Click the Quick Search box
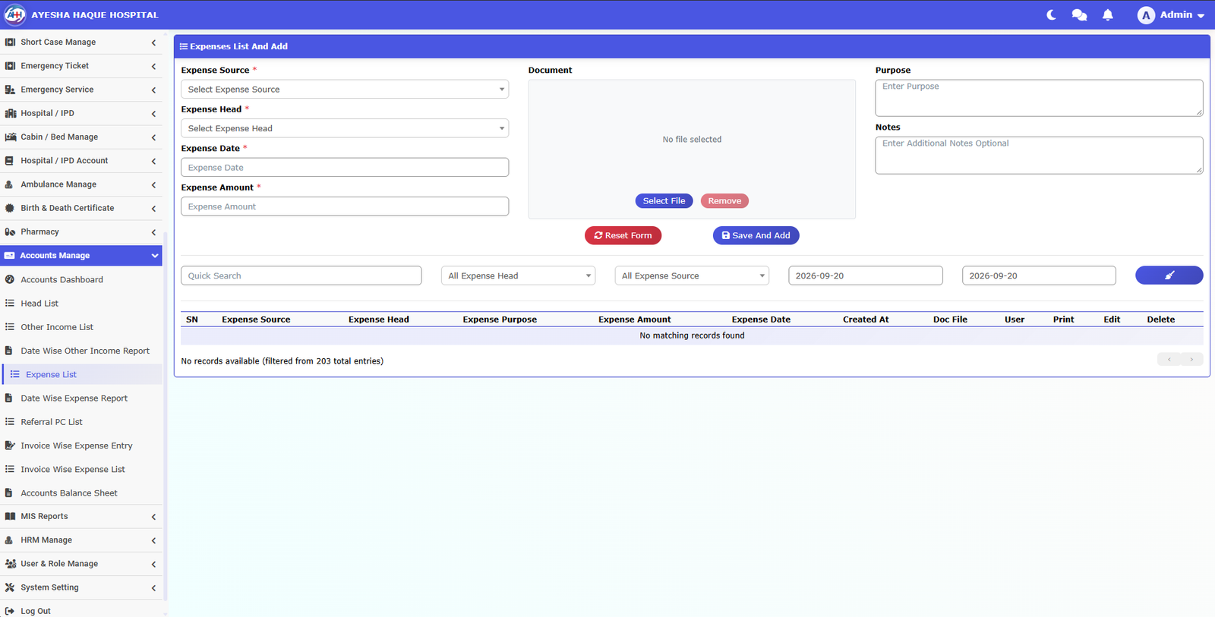This screenshot has width=1215, height=617. [301, 275]
